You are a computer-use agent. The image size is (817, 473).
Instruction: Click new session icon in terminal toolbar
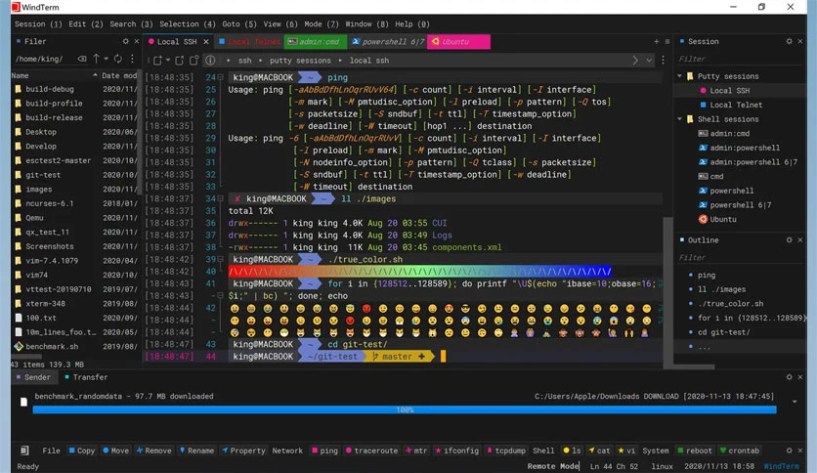158,61
